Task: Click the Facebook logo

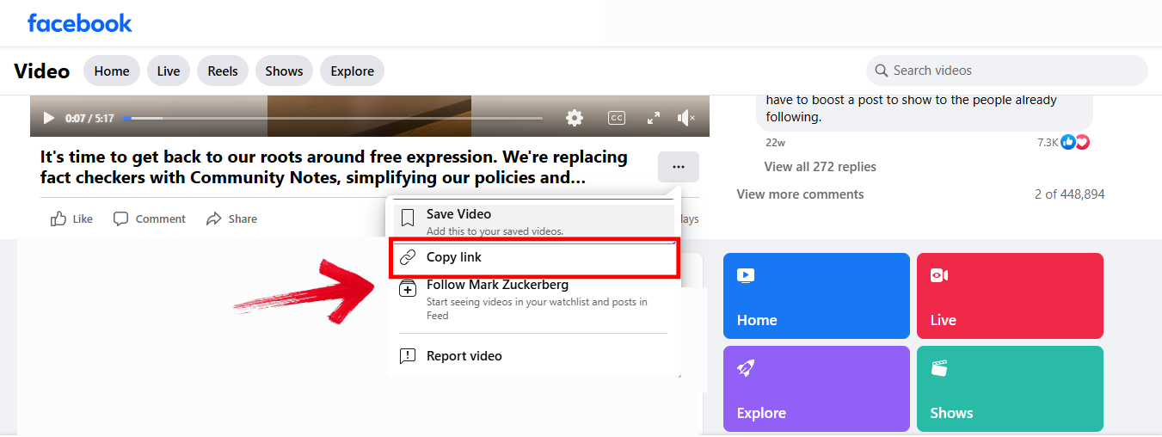Action: tap(80, 23)
